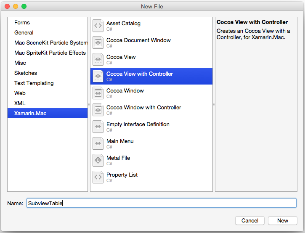Pick the Main Menu template icon
This screenshot has height=233, width=305.
tap(98, 143)
